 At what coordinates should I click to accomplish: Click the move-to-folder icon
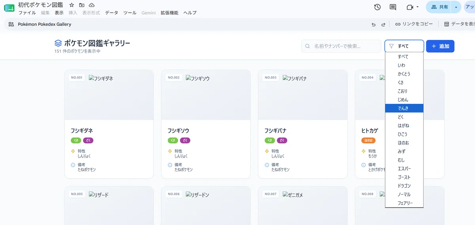[82, 5]
